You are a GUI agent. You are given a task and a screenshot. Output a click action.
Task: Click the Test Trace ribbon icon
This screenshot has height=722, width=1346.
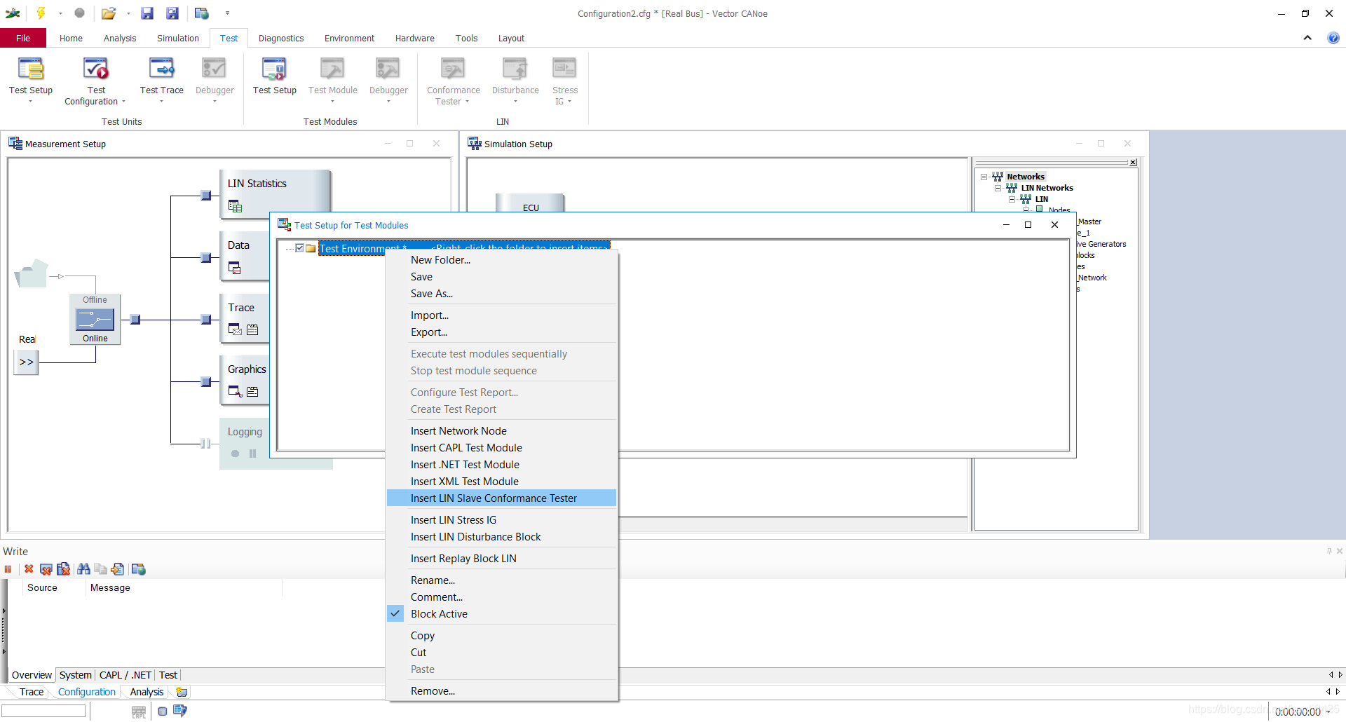(x=162, y=69)
